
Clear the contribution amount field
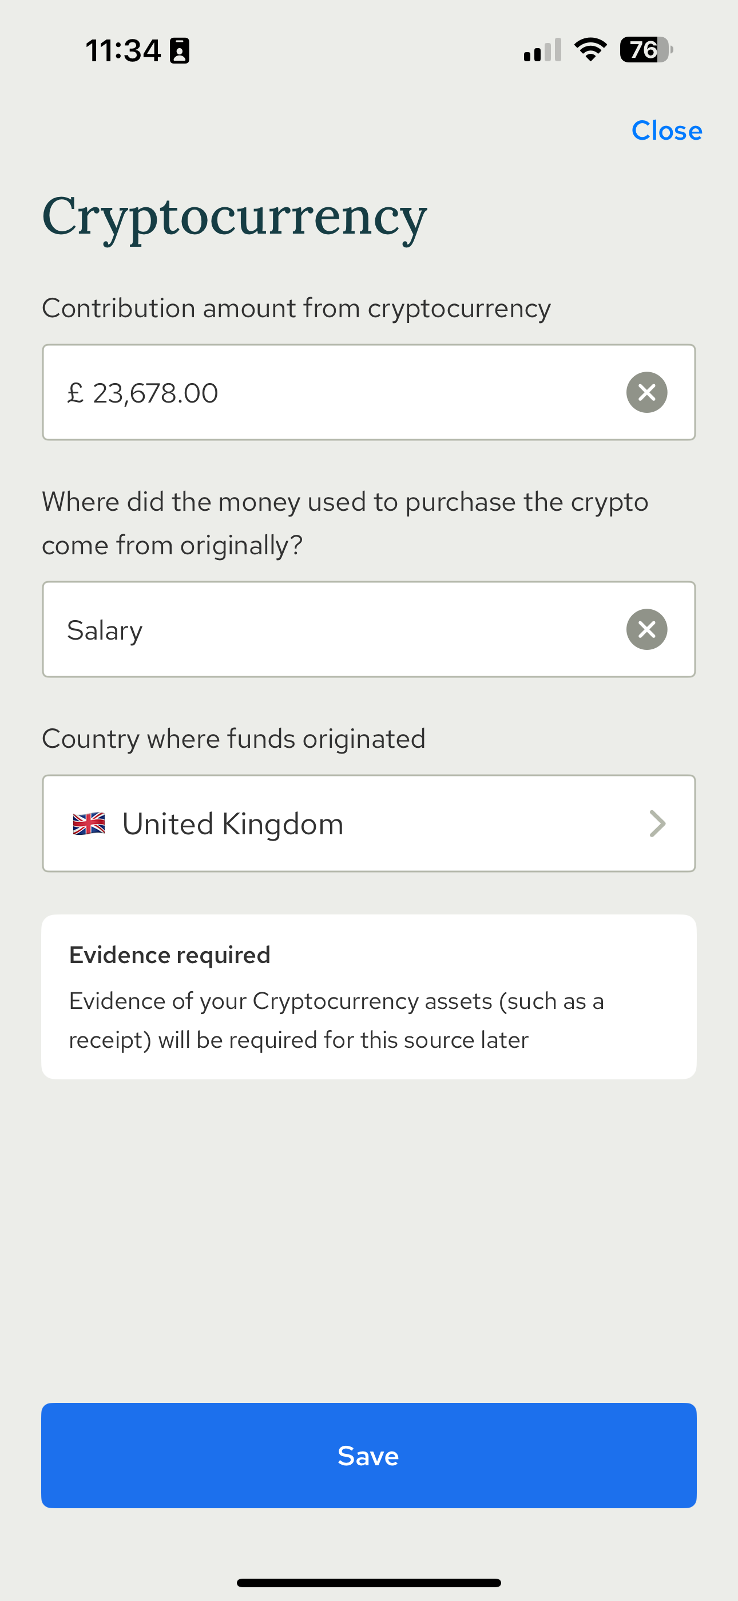(646, 392)
